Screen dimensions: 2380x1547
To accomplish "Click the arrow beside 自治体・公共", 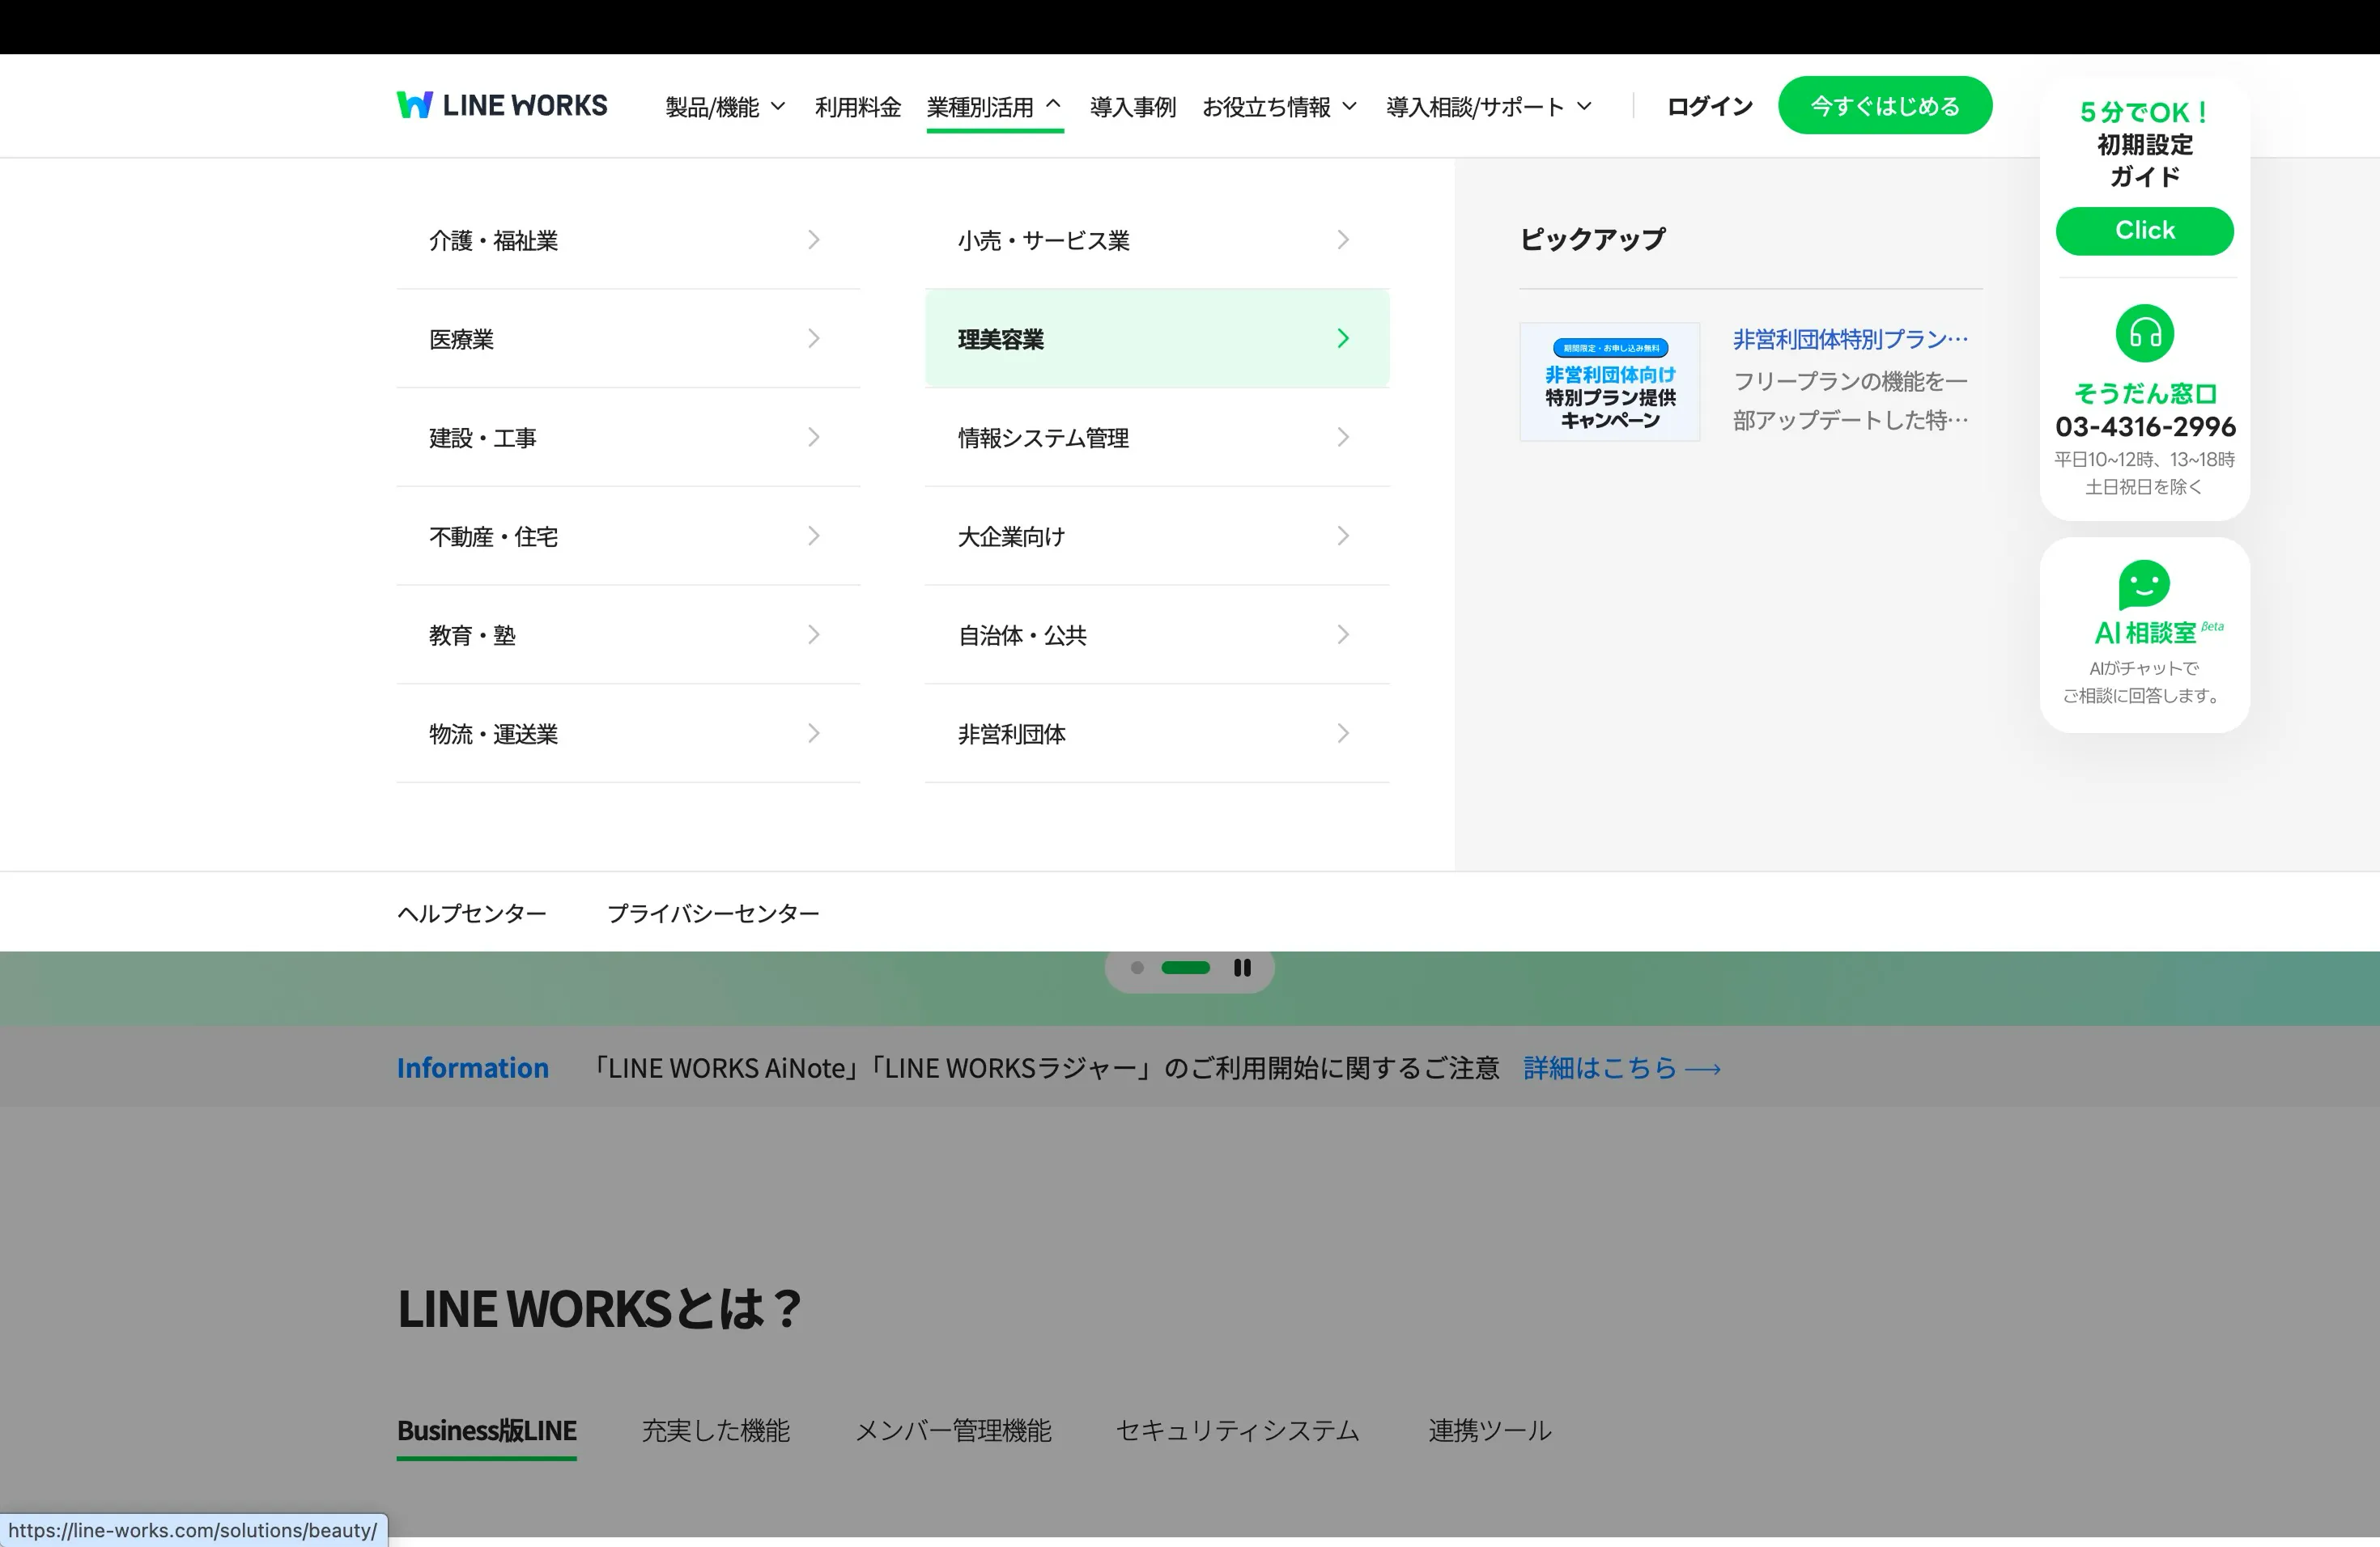I will tap(1343, 634).
